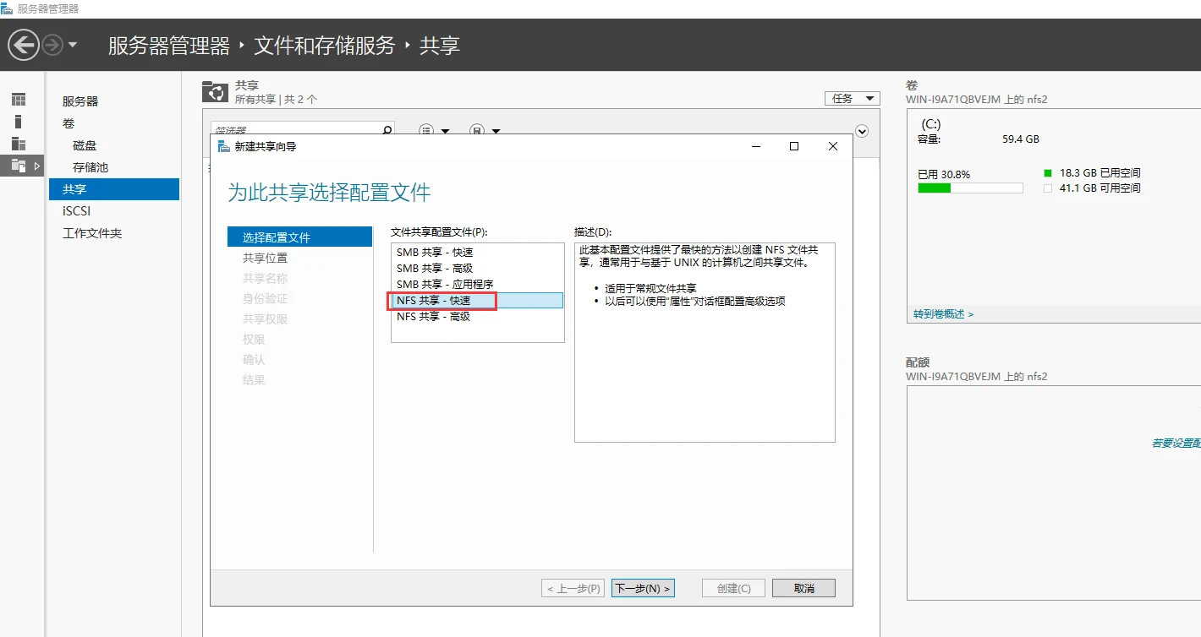Screen dimensions: 1201x637
Task: Click the Server Manager title bar icon
Action: 8,8
